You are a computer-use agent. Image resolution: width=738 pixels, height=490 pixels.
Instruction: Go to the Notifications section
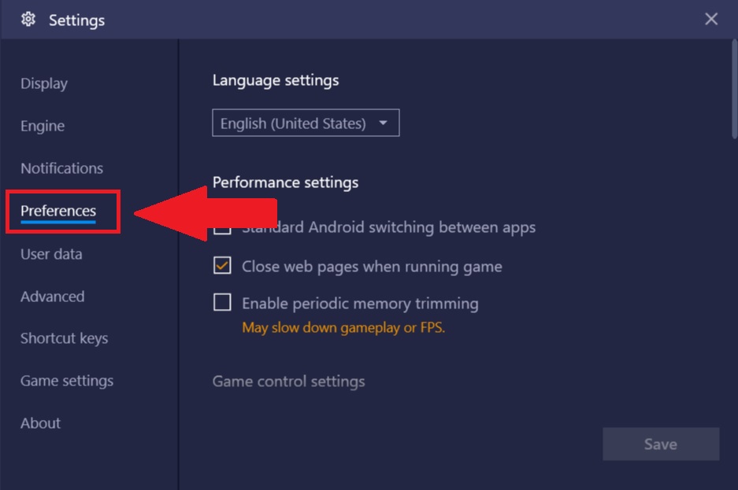[61, 168]
